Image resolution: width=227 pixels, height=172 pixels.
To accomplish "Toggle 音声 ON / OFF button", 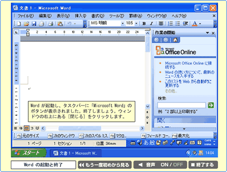I will (160, 165).
